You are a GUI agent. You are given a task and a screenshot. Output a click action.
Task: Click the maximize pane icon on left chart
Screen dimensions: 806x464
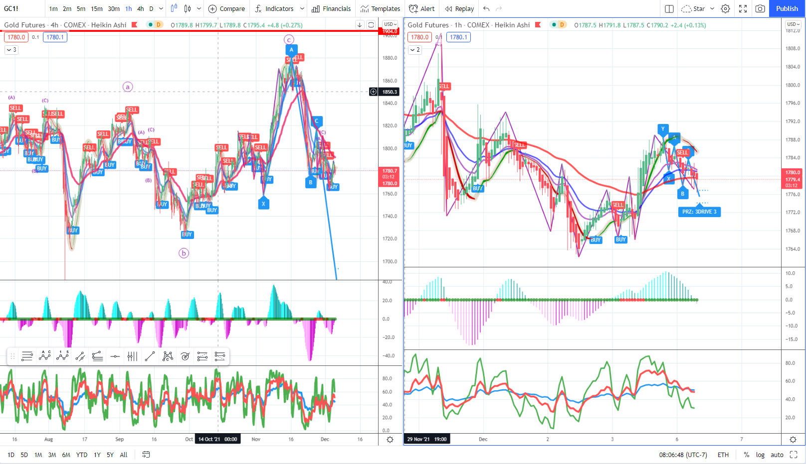[x=371, y=25]
